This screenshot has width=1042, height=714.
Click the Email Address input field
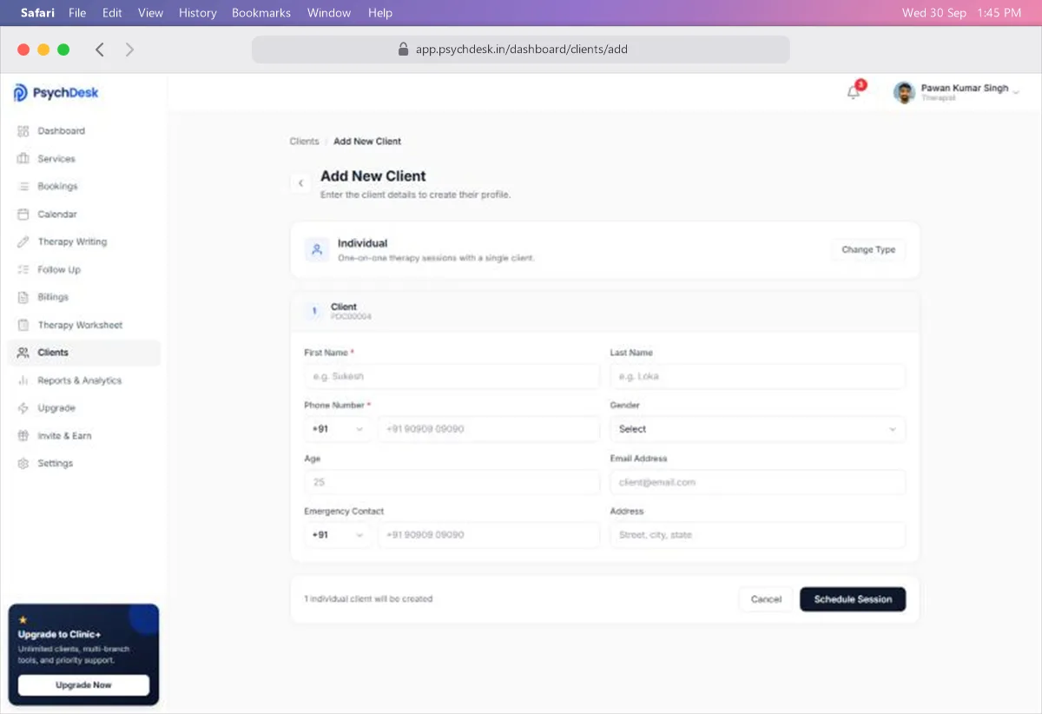click(757, 482)
